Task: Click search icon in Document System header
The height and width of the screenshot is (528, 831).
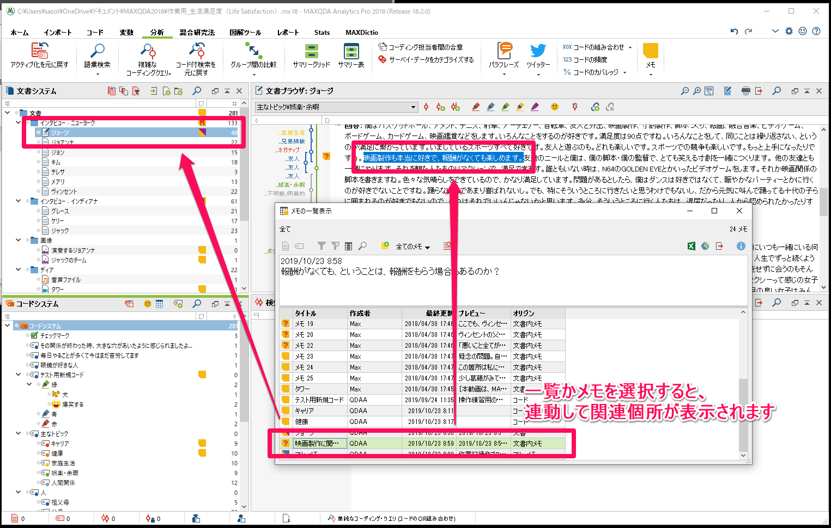Action: (197, 91)
